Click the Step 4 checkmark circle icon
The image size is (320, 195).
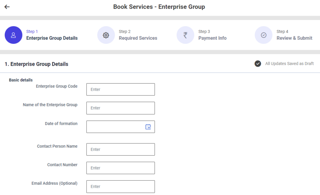[263, 35]
